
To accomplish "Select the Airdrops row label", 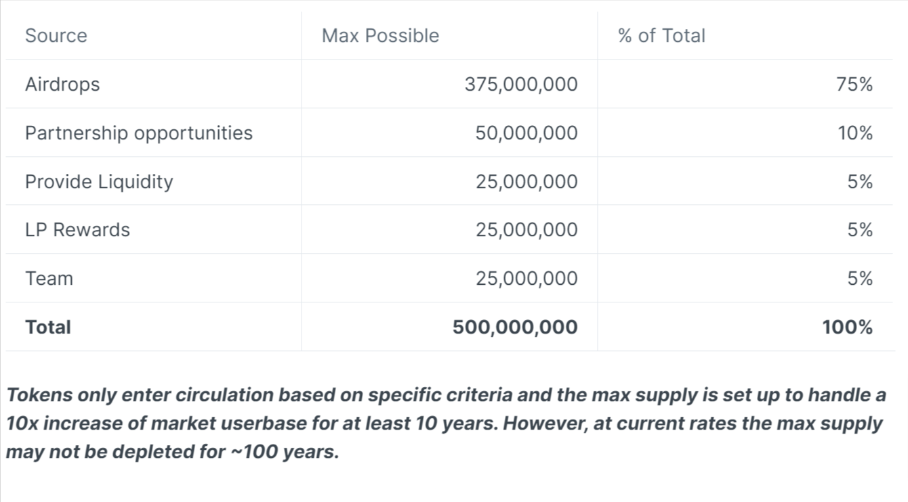I will [x=62, y=84].
